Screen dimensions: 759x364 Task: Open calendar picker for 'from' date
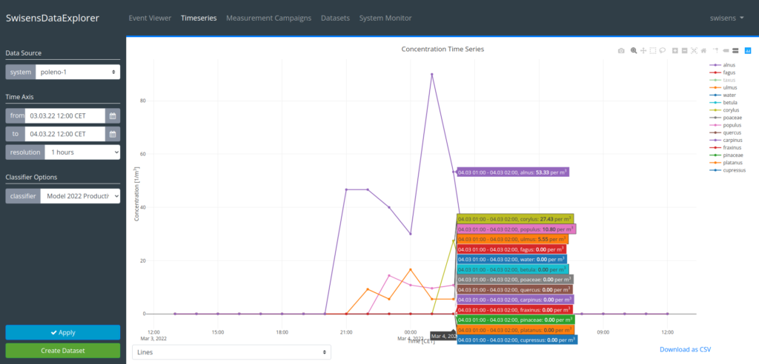pyautogui.click(x=112, y=115)
